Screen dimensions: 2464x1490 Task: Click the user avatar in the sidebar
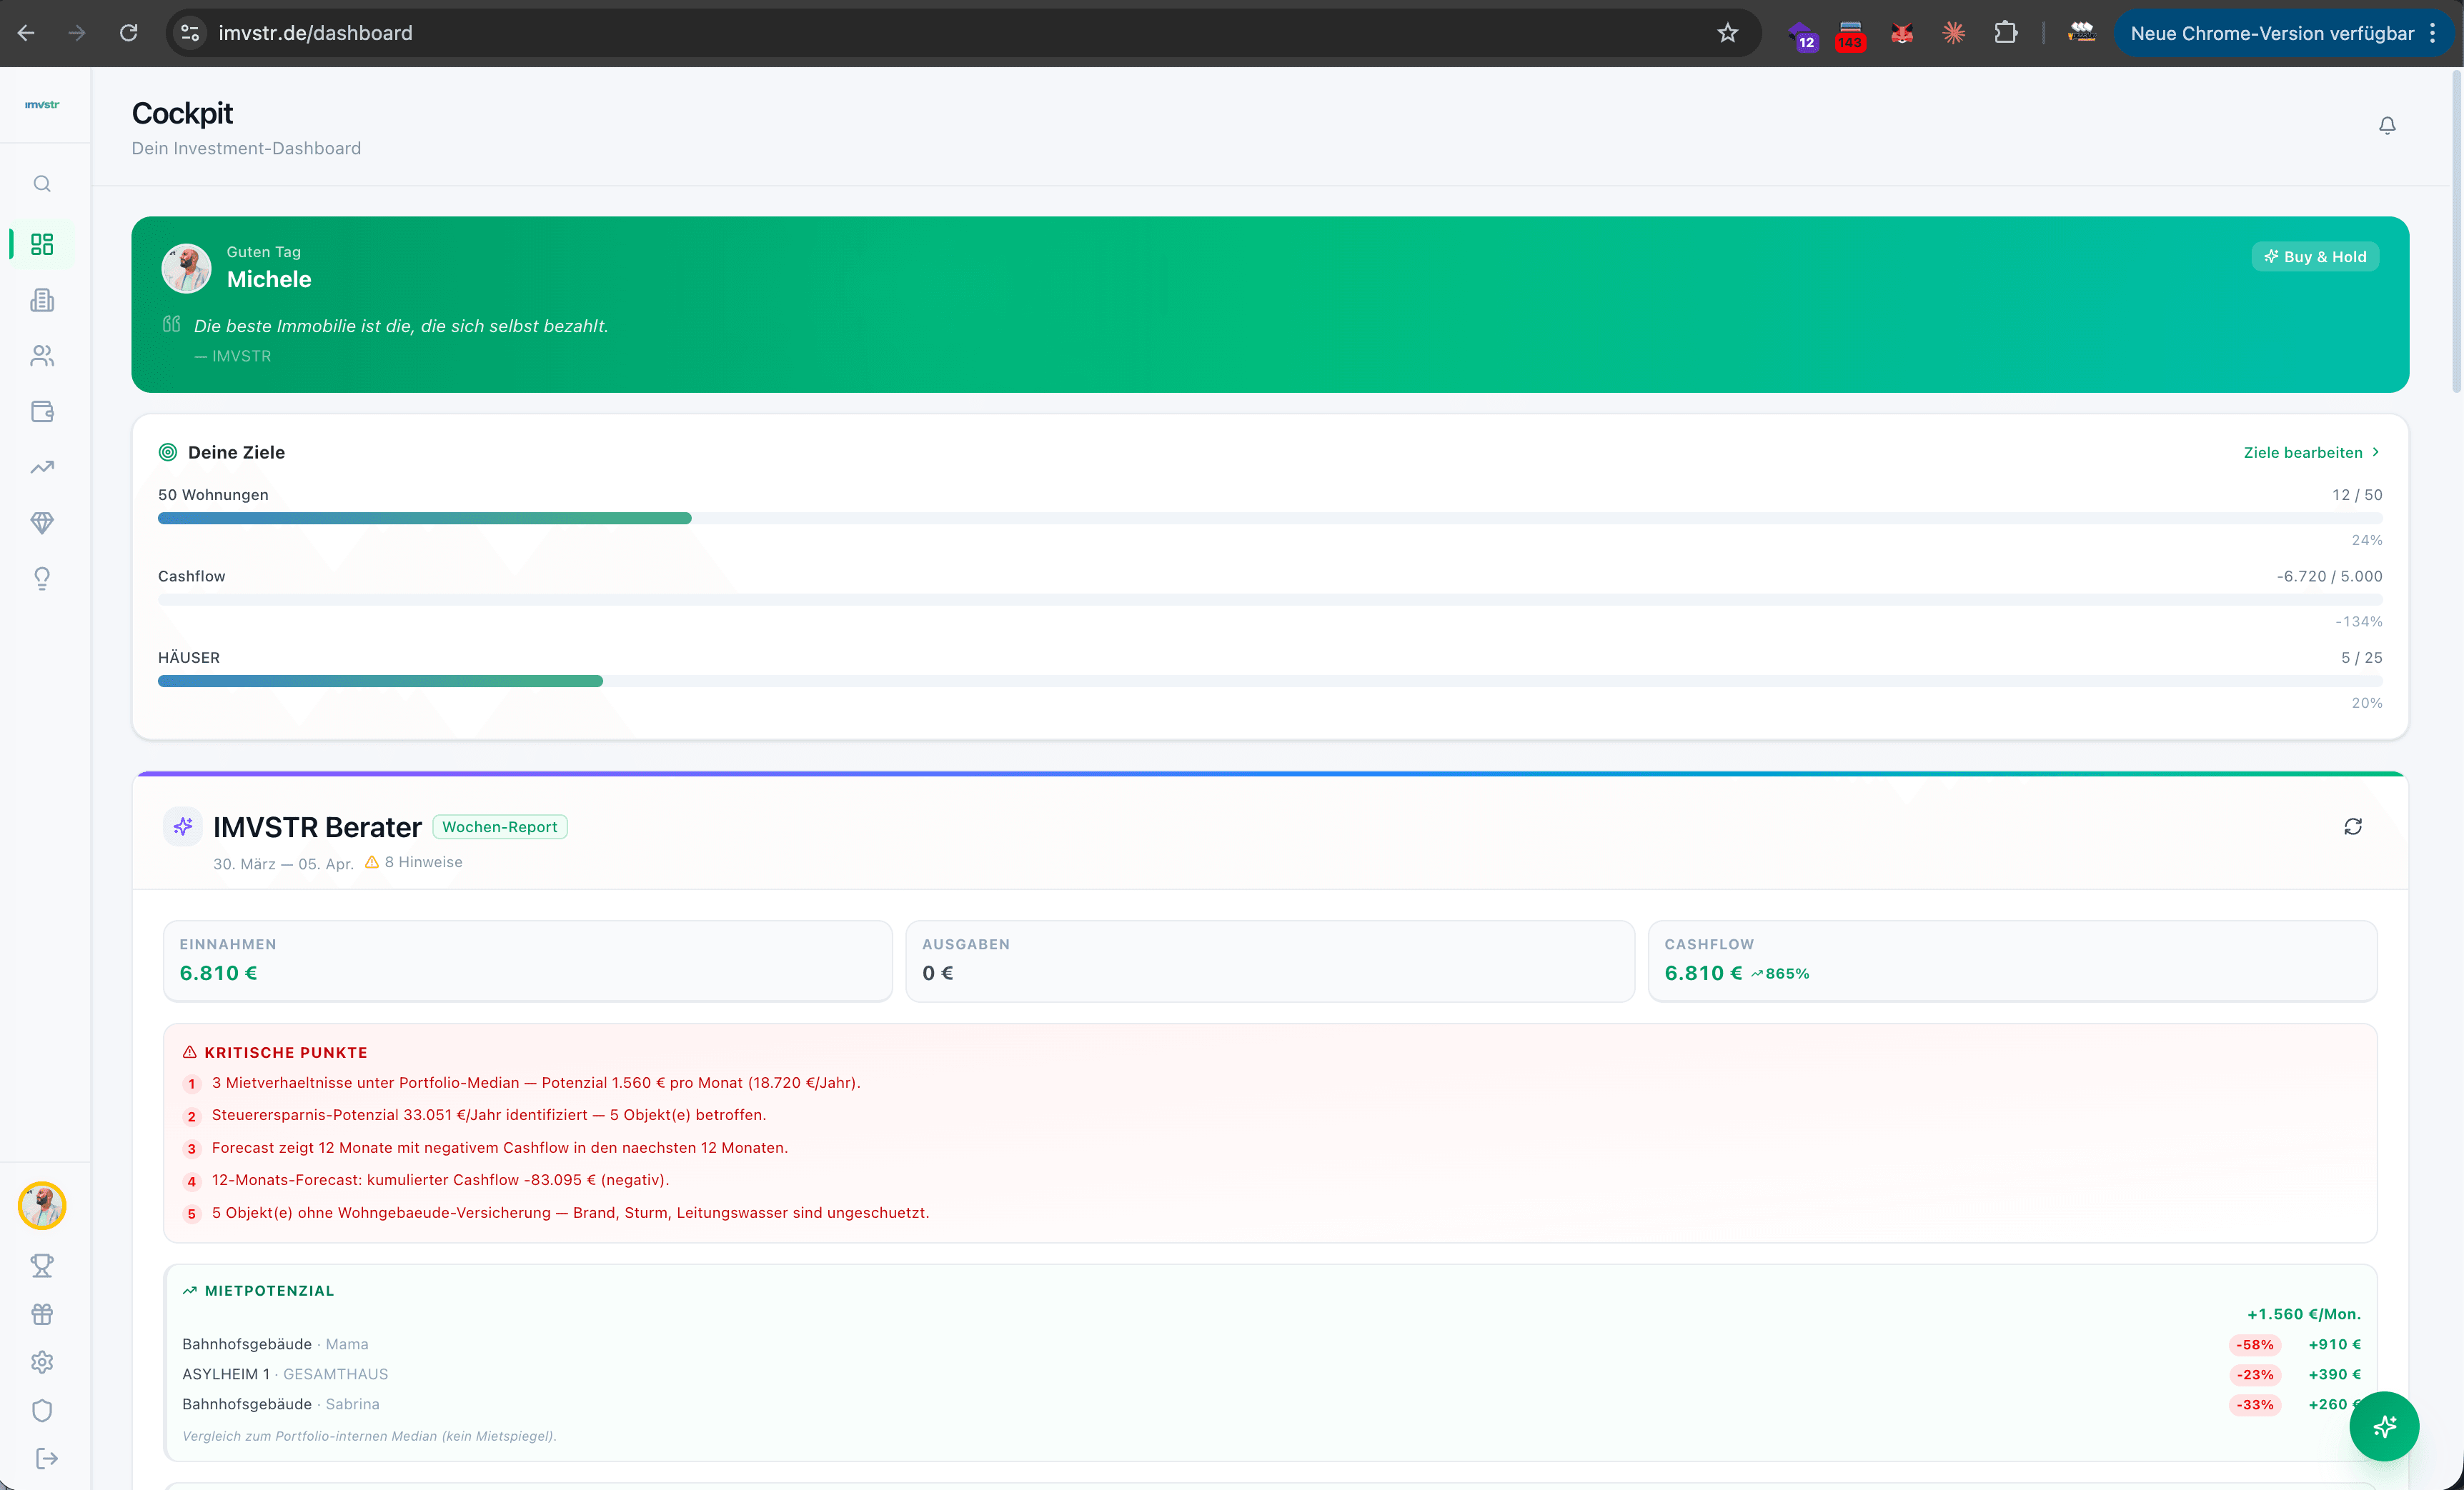tap(42, 1205)
